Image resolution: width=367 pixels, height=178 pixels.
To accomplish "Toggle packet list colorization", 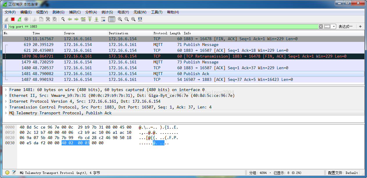I will click(112, 19).
